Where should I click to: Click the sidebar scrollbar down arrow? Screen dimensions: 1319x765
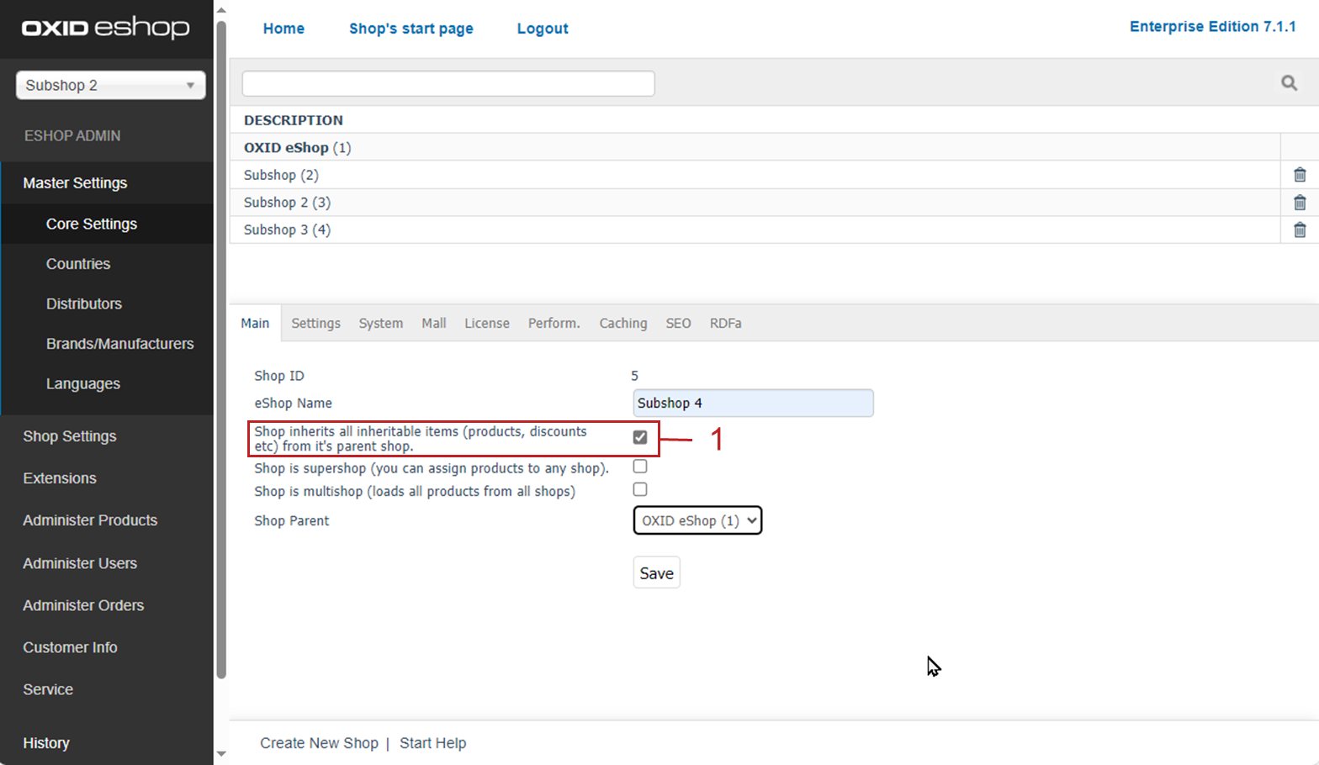221,754
